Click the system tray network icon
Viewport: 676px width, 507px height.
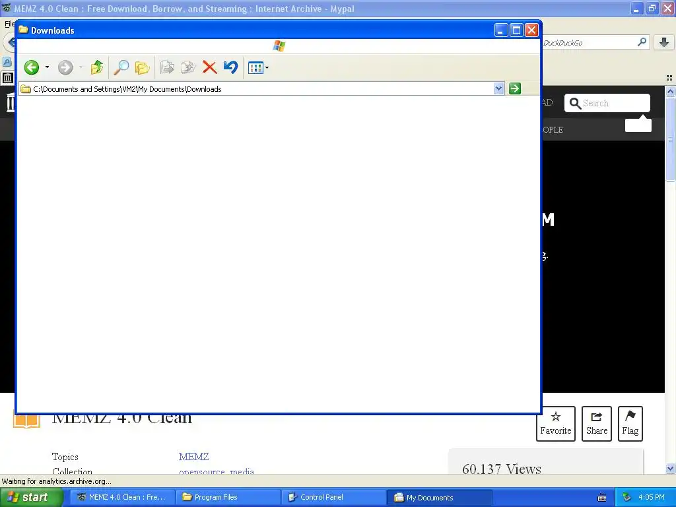coord(626,497)
